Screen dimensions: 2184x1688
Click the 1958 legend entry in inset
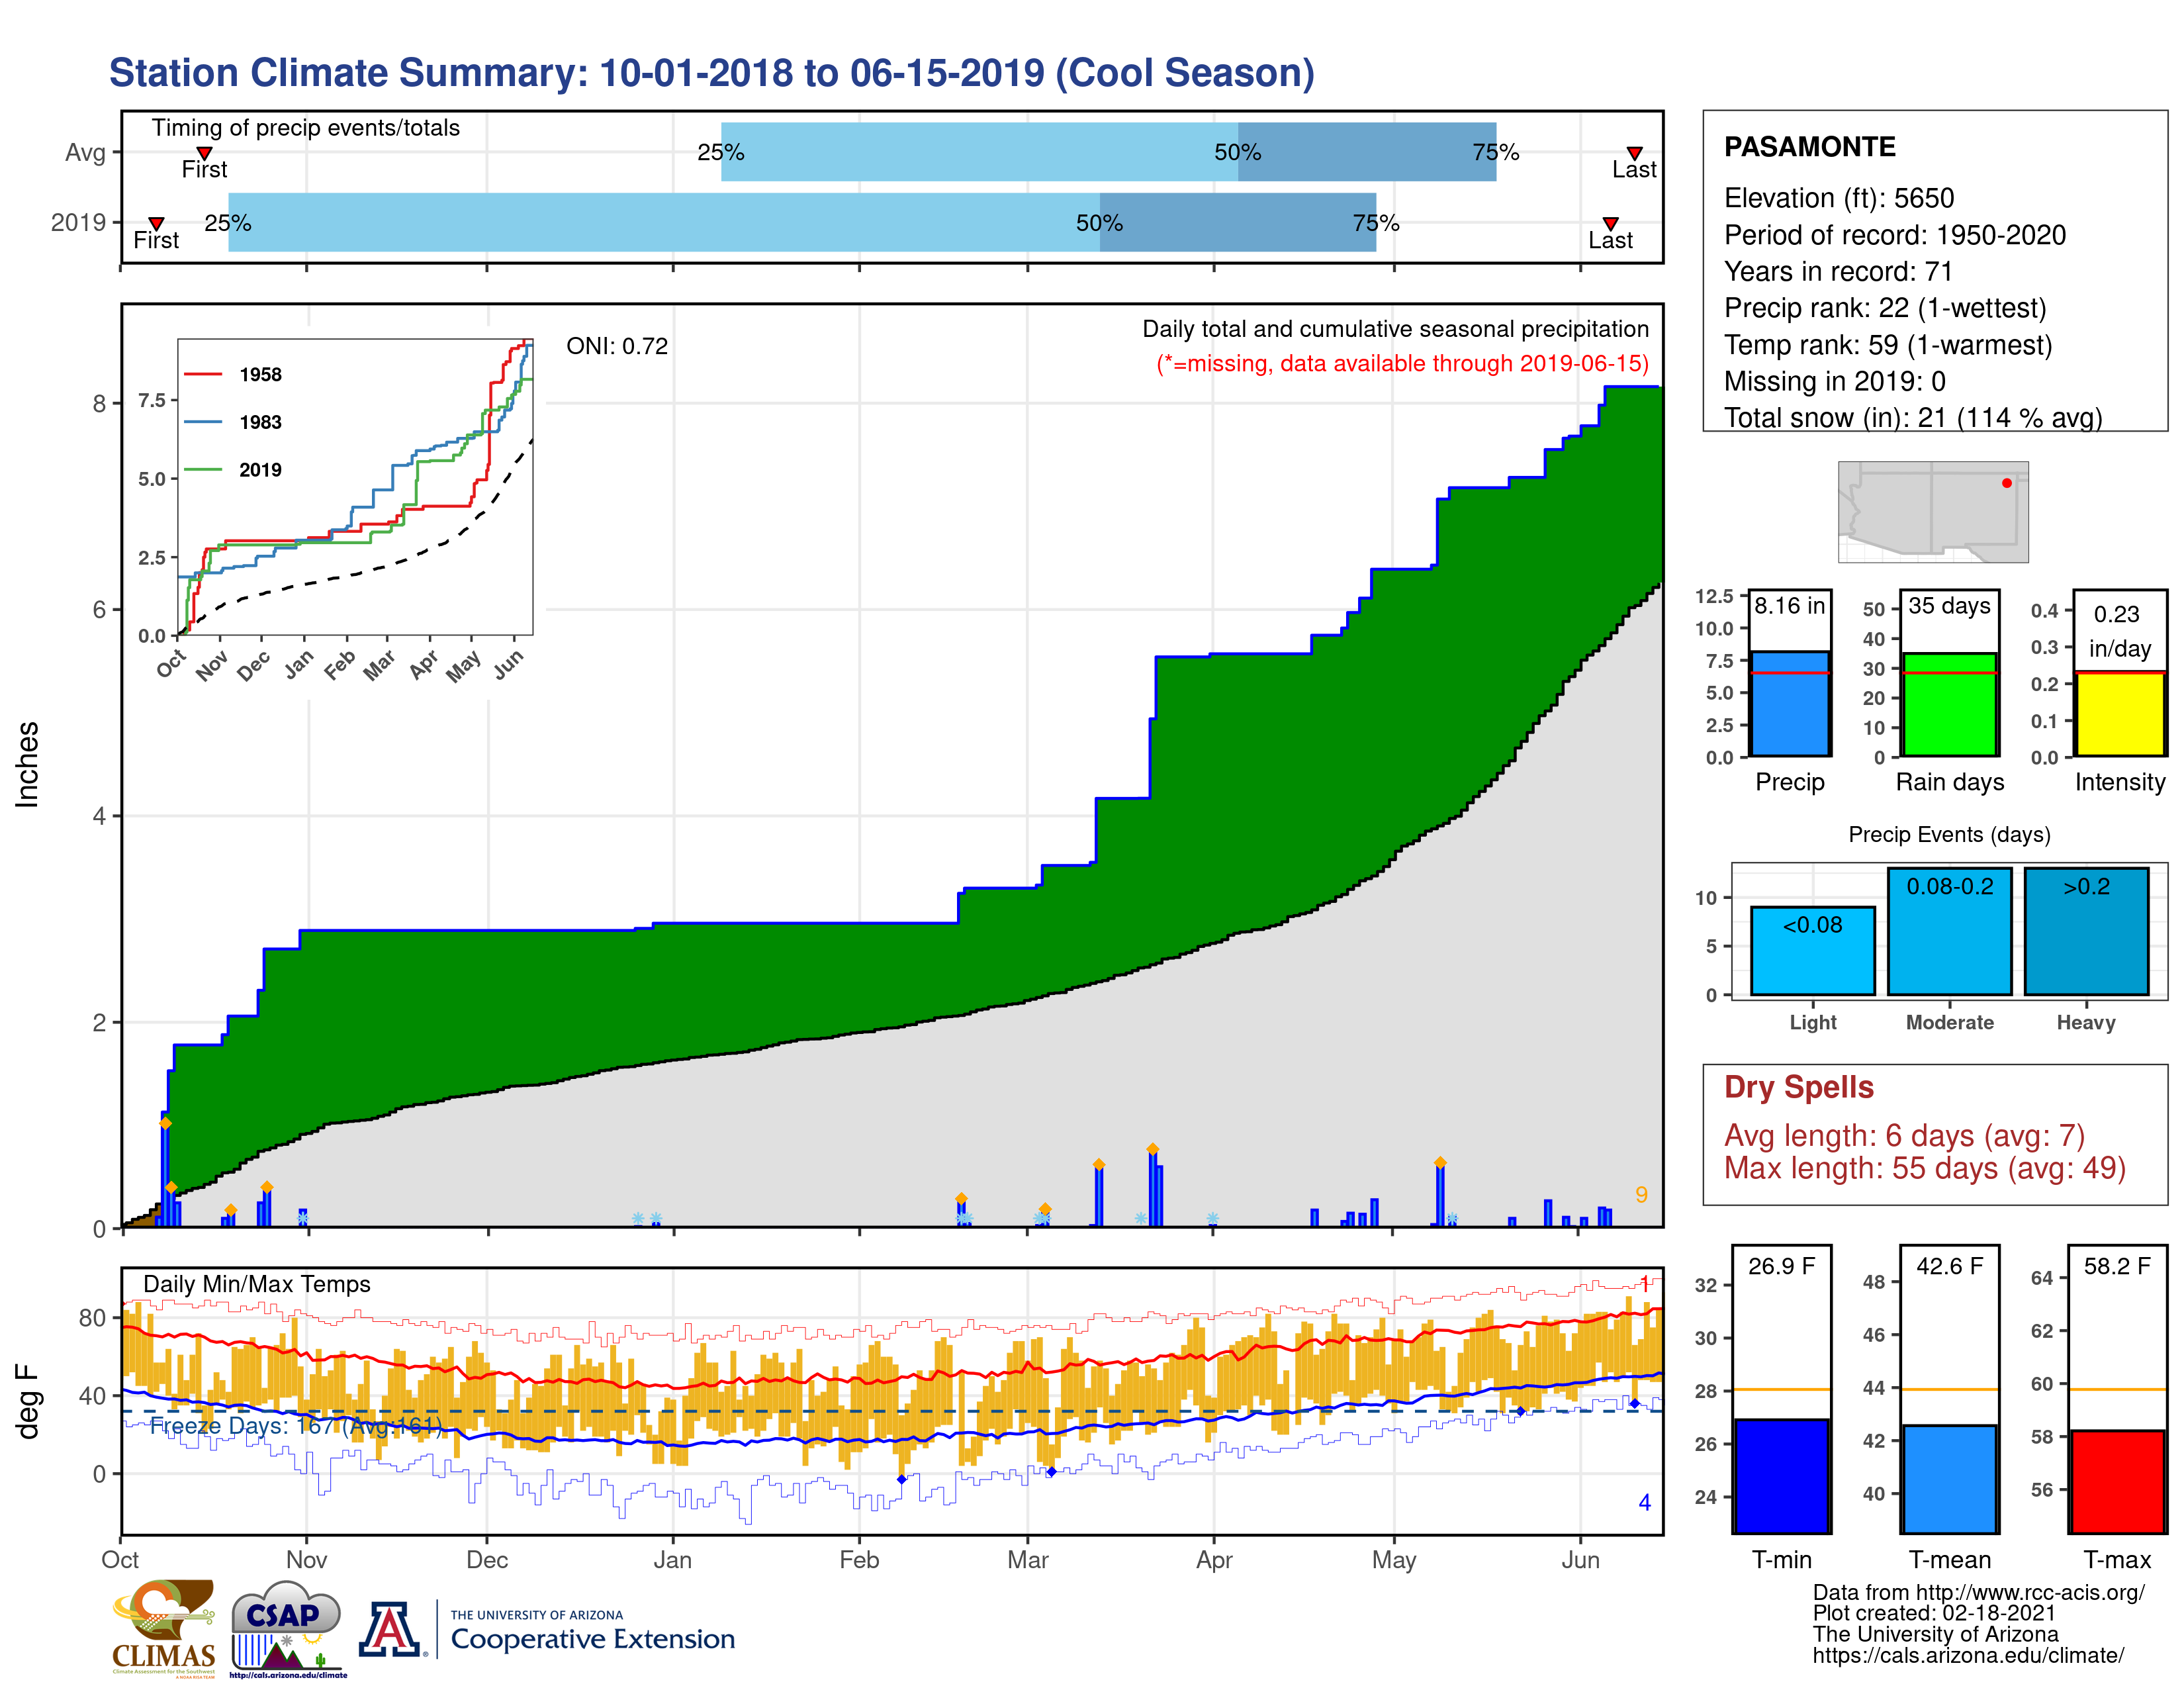(260, 375)
